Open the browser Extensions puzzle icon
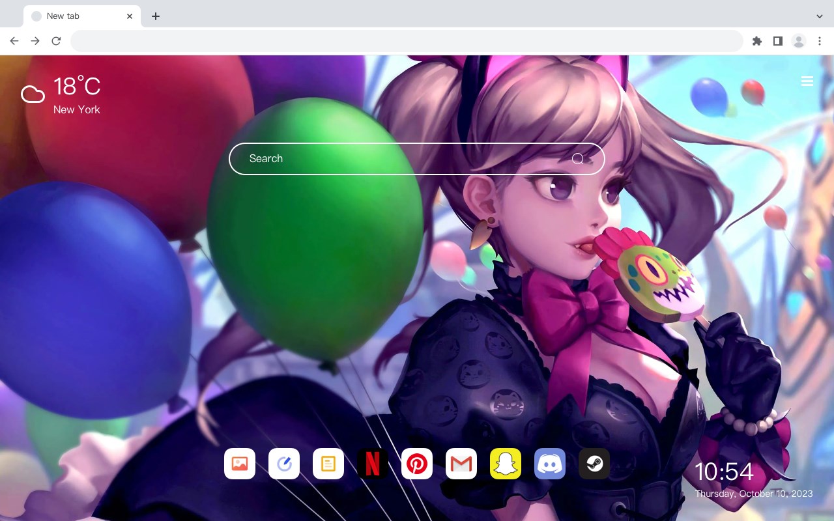Screen dimensions: 834x521 (x=756, y=41)
